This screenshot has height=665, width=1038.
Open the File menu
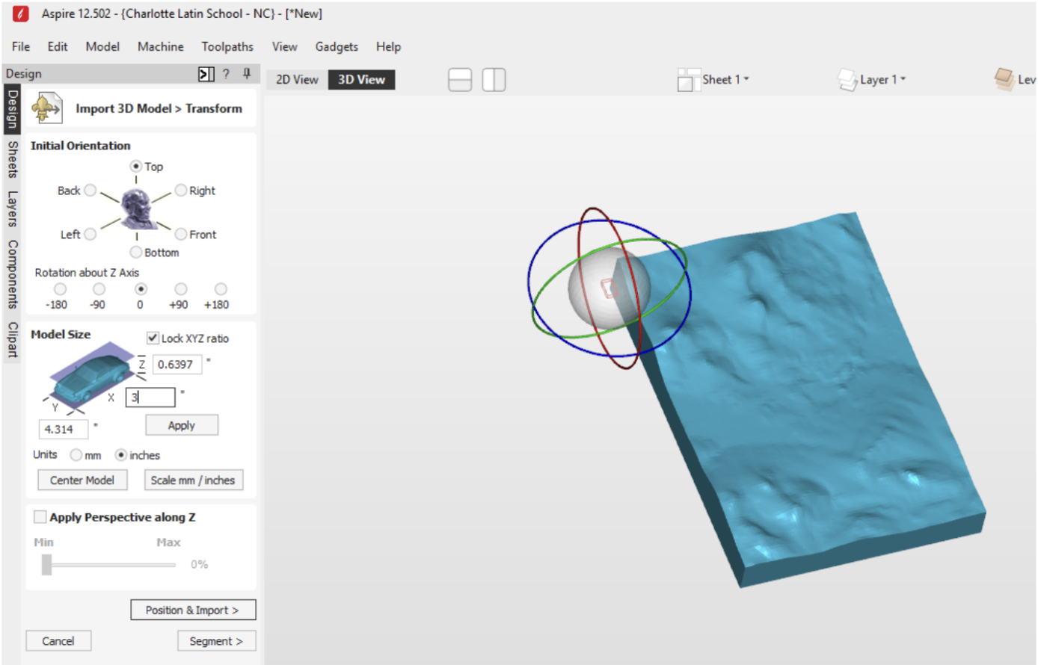21,46
